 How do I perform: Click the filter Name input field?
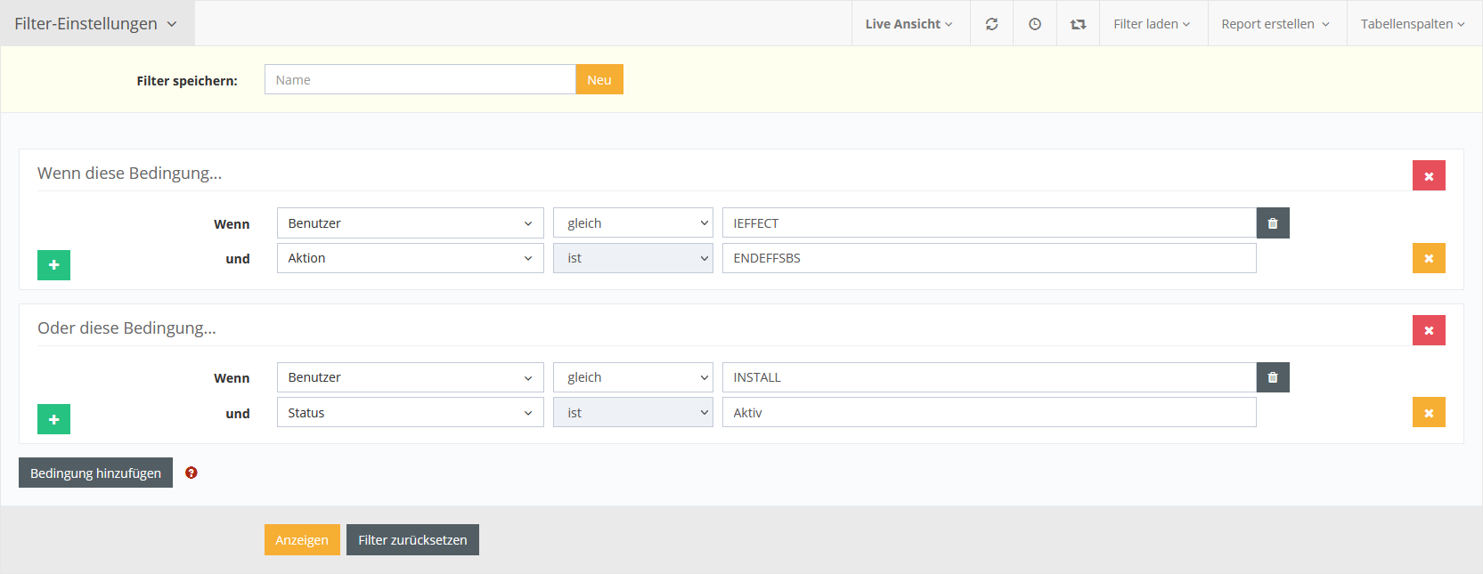click(x=420, y=80)
